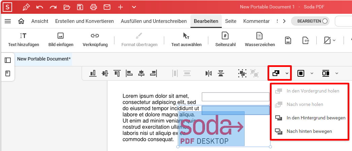Toggle the side panel icon

(x=8, y=60)
